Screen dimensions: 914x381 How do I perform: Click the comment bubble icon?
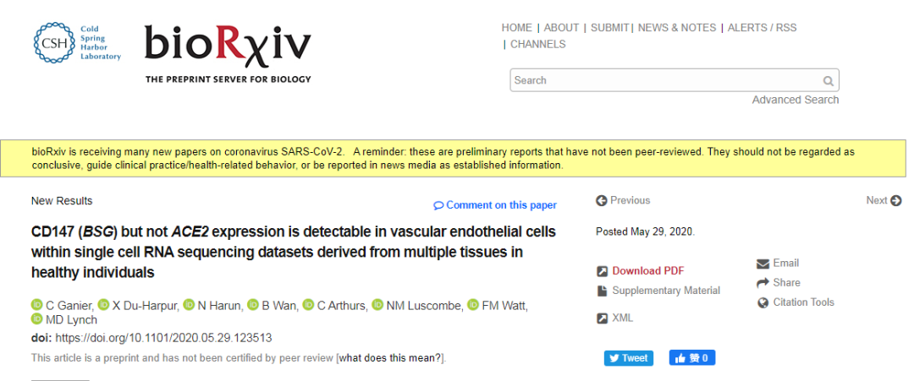click(x=438, y=205)
